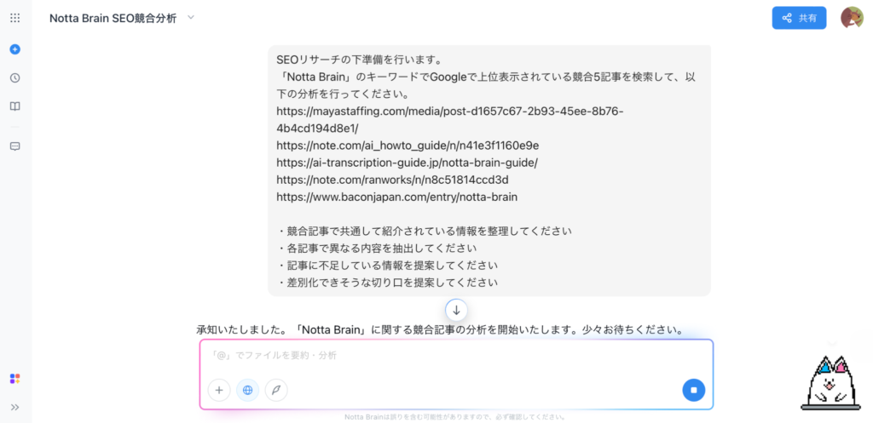Toggle web search globe button
Image resolution: width=873 pixels, height=423 pixels.
(248, 390)
